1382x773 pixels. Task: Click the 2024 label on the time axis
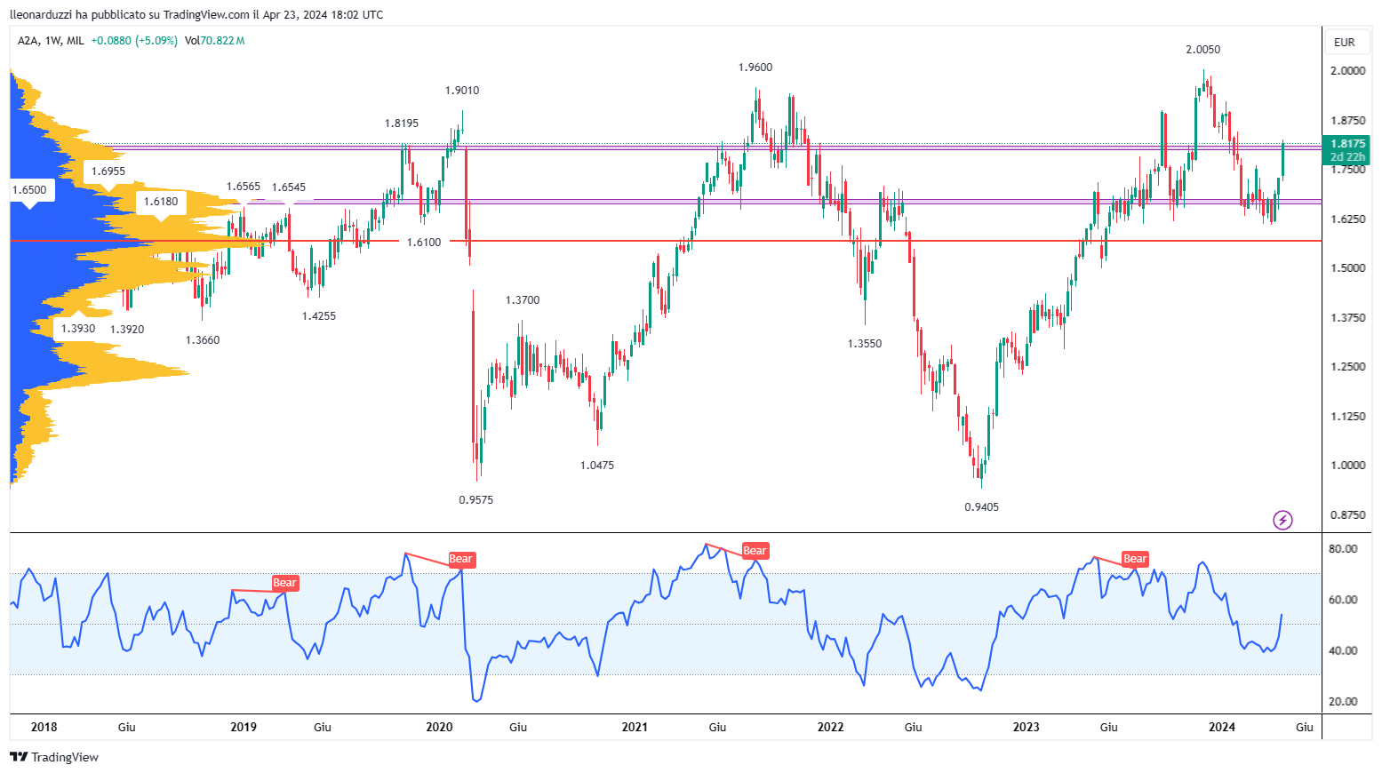[1222, 727]
